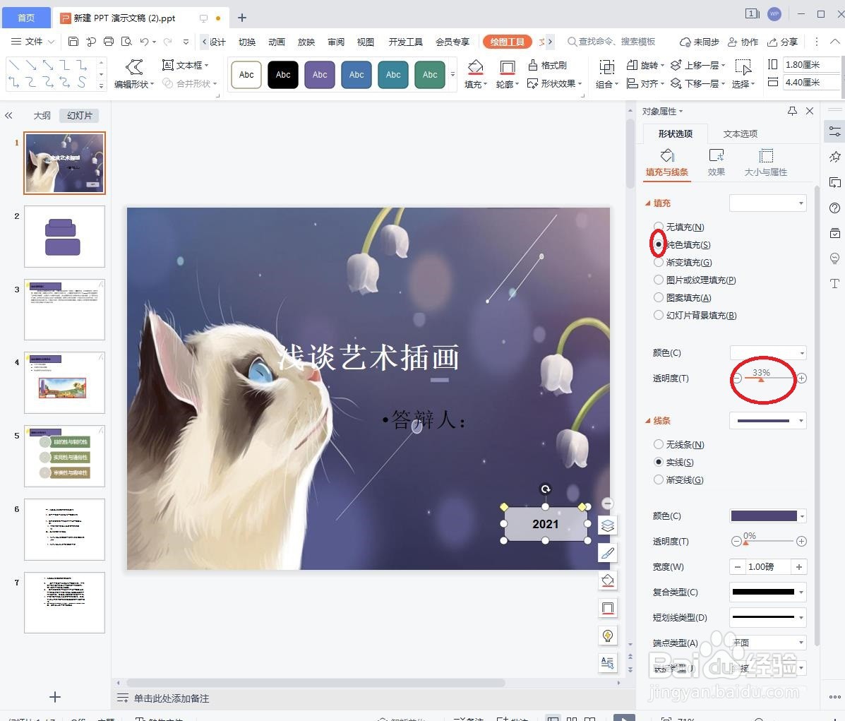Click the line 透明度 transparency slider at 0%
The width and height of the screenshot is (845, 721).
pos(746,542)
